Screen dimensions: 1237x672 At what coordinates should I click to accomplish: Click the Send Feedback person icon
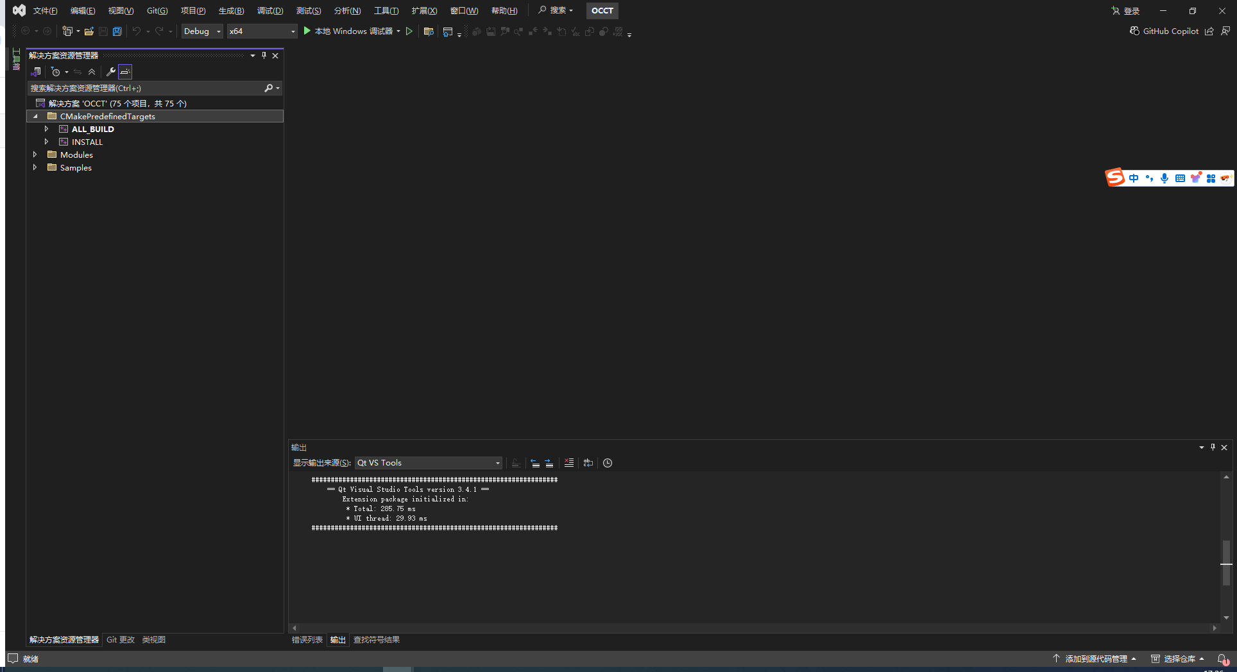(x=1225, y=31)
